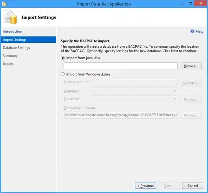Maximize the wizard window
Image resolution: width=208 pixels, height=193 pixels.
click(190, 3)
